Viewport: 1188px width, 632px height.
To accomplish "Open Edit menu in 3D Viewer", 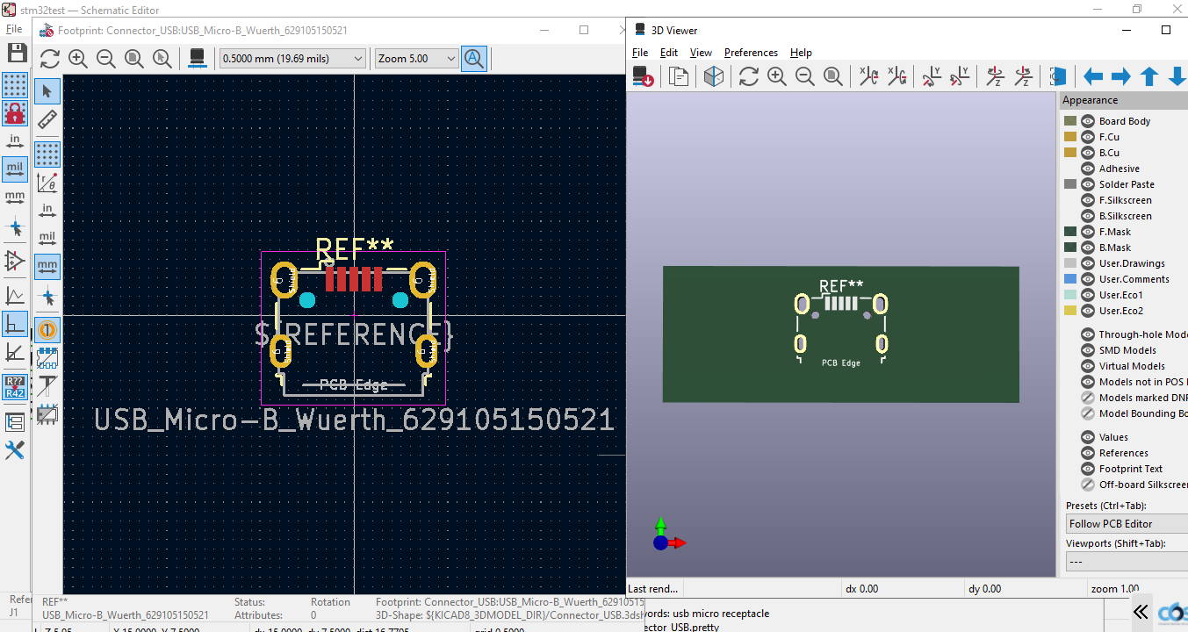I will [669, 53].
